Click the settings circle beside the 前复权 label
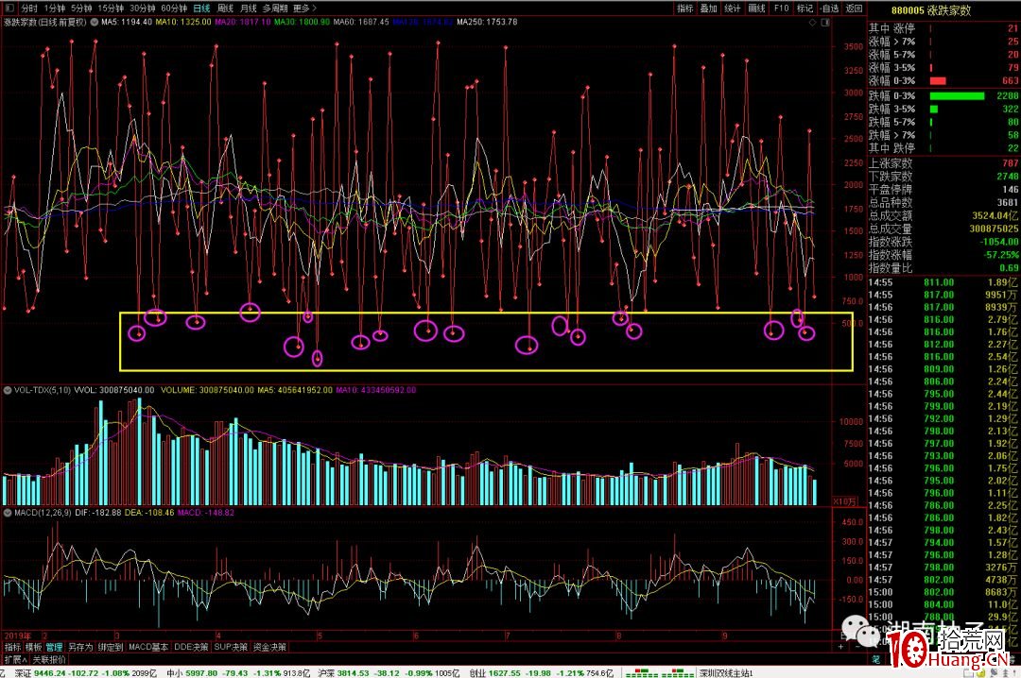Image resolution: width=1021 pixels, height=678 pixels. [94, 21]
